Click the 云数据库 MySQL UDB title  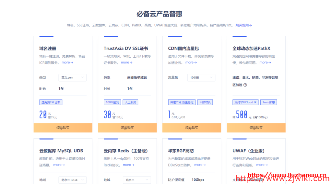61,151
